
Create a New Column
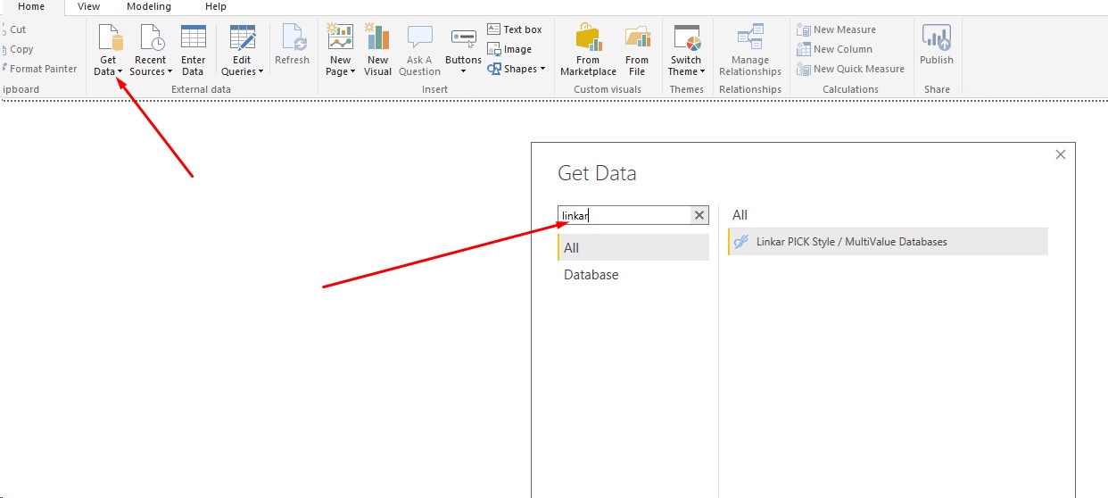[x=834, y=49]
